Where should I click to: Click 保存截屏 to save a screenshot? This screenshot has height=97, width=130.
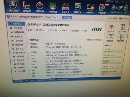[124, 18]
